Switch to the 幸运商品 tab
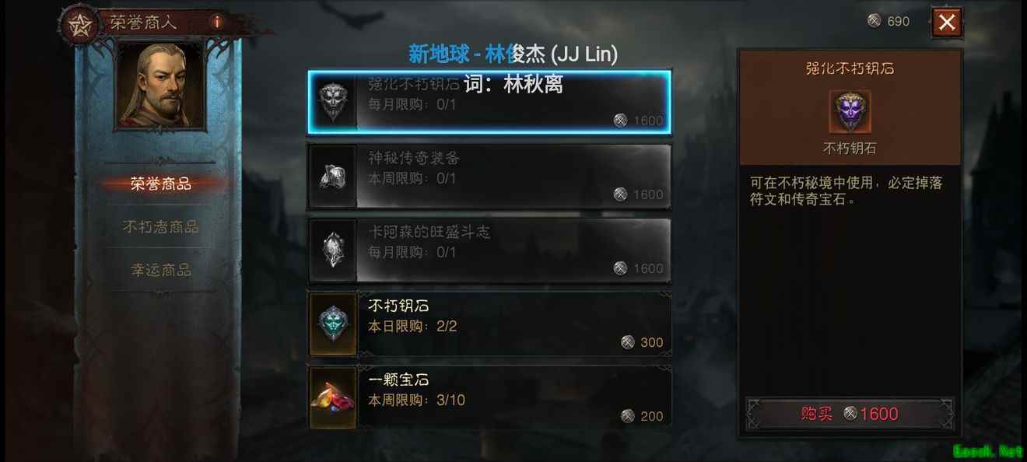 161,270
